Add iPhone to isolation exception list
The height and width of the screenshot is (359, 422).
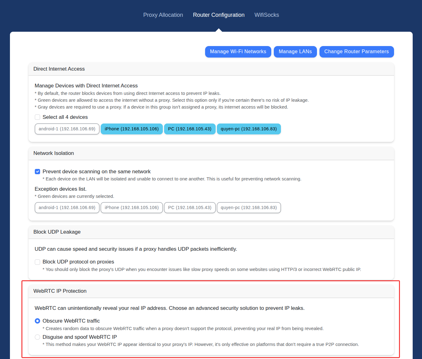131,208
